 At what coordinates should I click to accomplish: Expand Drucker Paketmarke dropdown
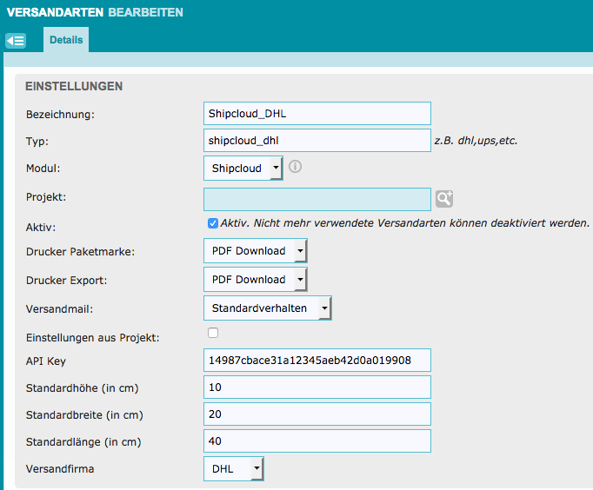pos(256,251)
